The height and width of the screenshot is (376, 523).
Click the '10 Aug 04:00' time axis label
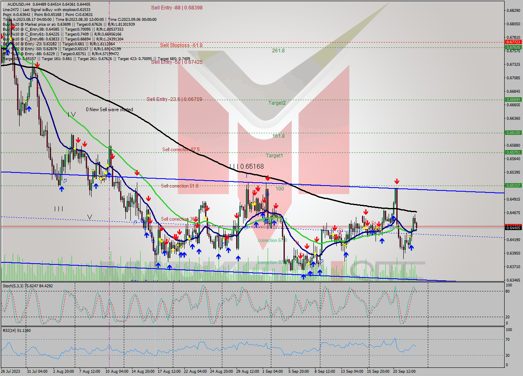[117, 372]
